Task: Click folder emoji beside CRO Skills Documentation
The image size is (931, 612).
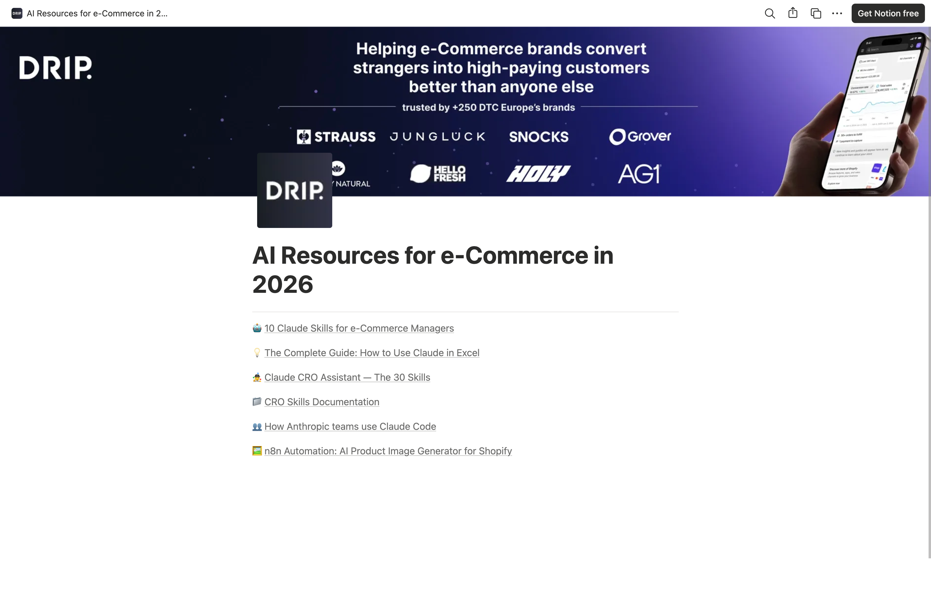Action: pos(257,402)
